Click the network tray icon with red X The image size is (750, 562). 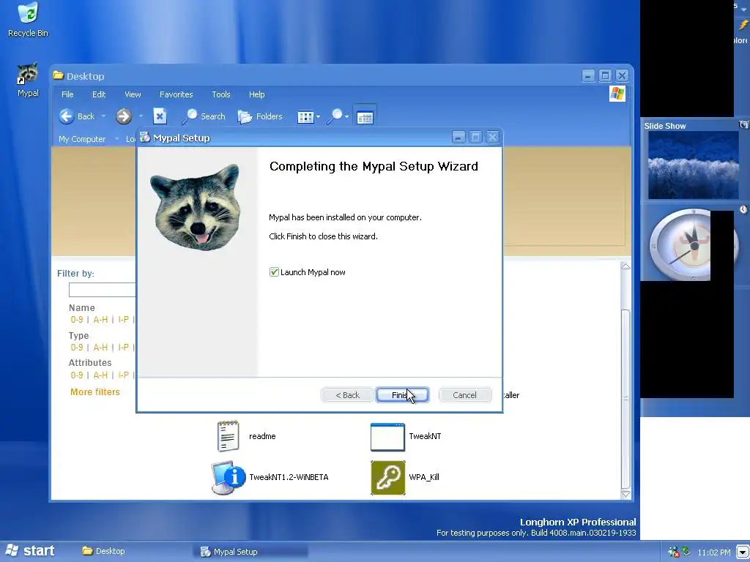674,552
